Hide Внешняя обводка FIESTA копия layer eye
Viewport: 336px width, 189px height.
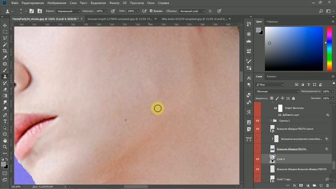click(x=258, y=129)
